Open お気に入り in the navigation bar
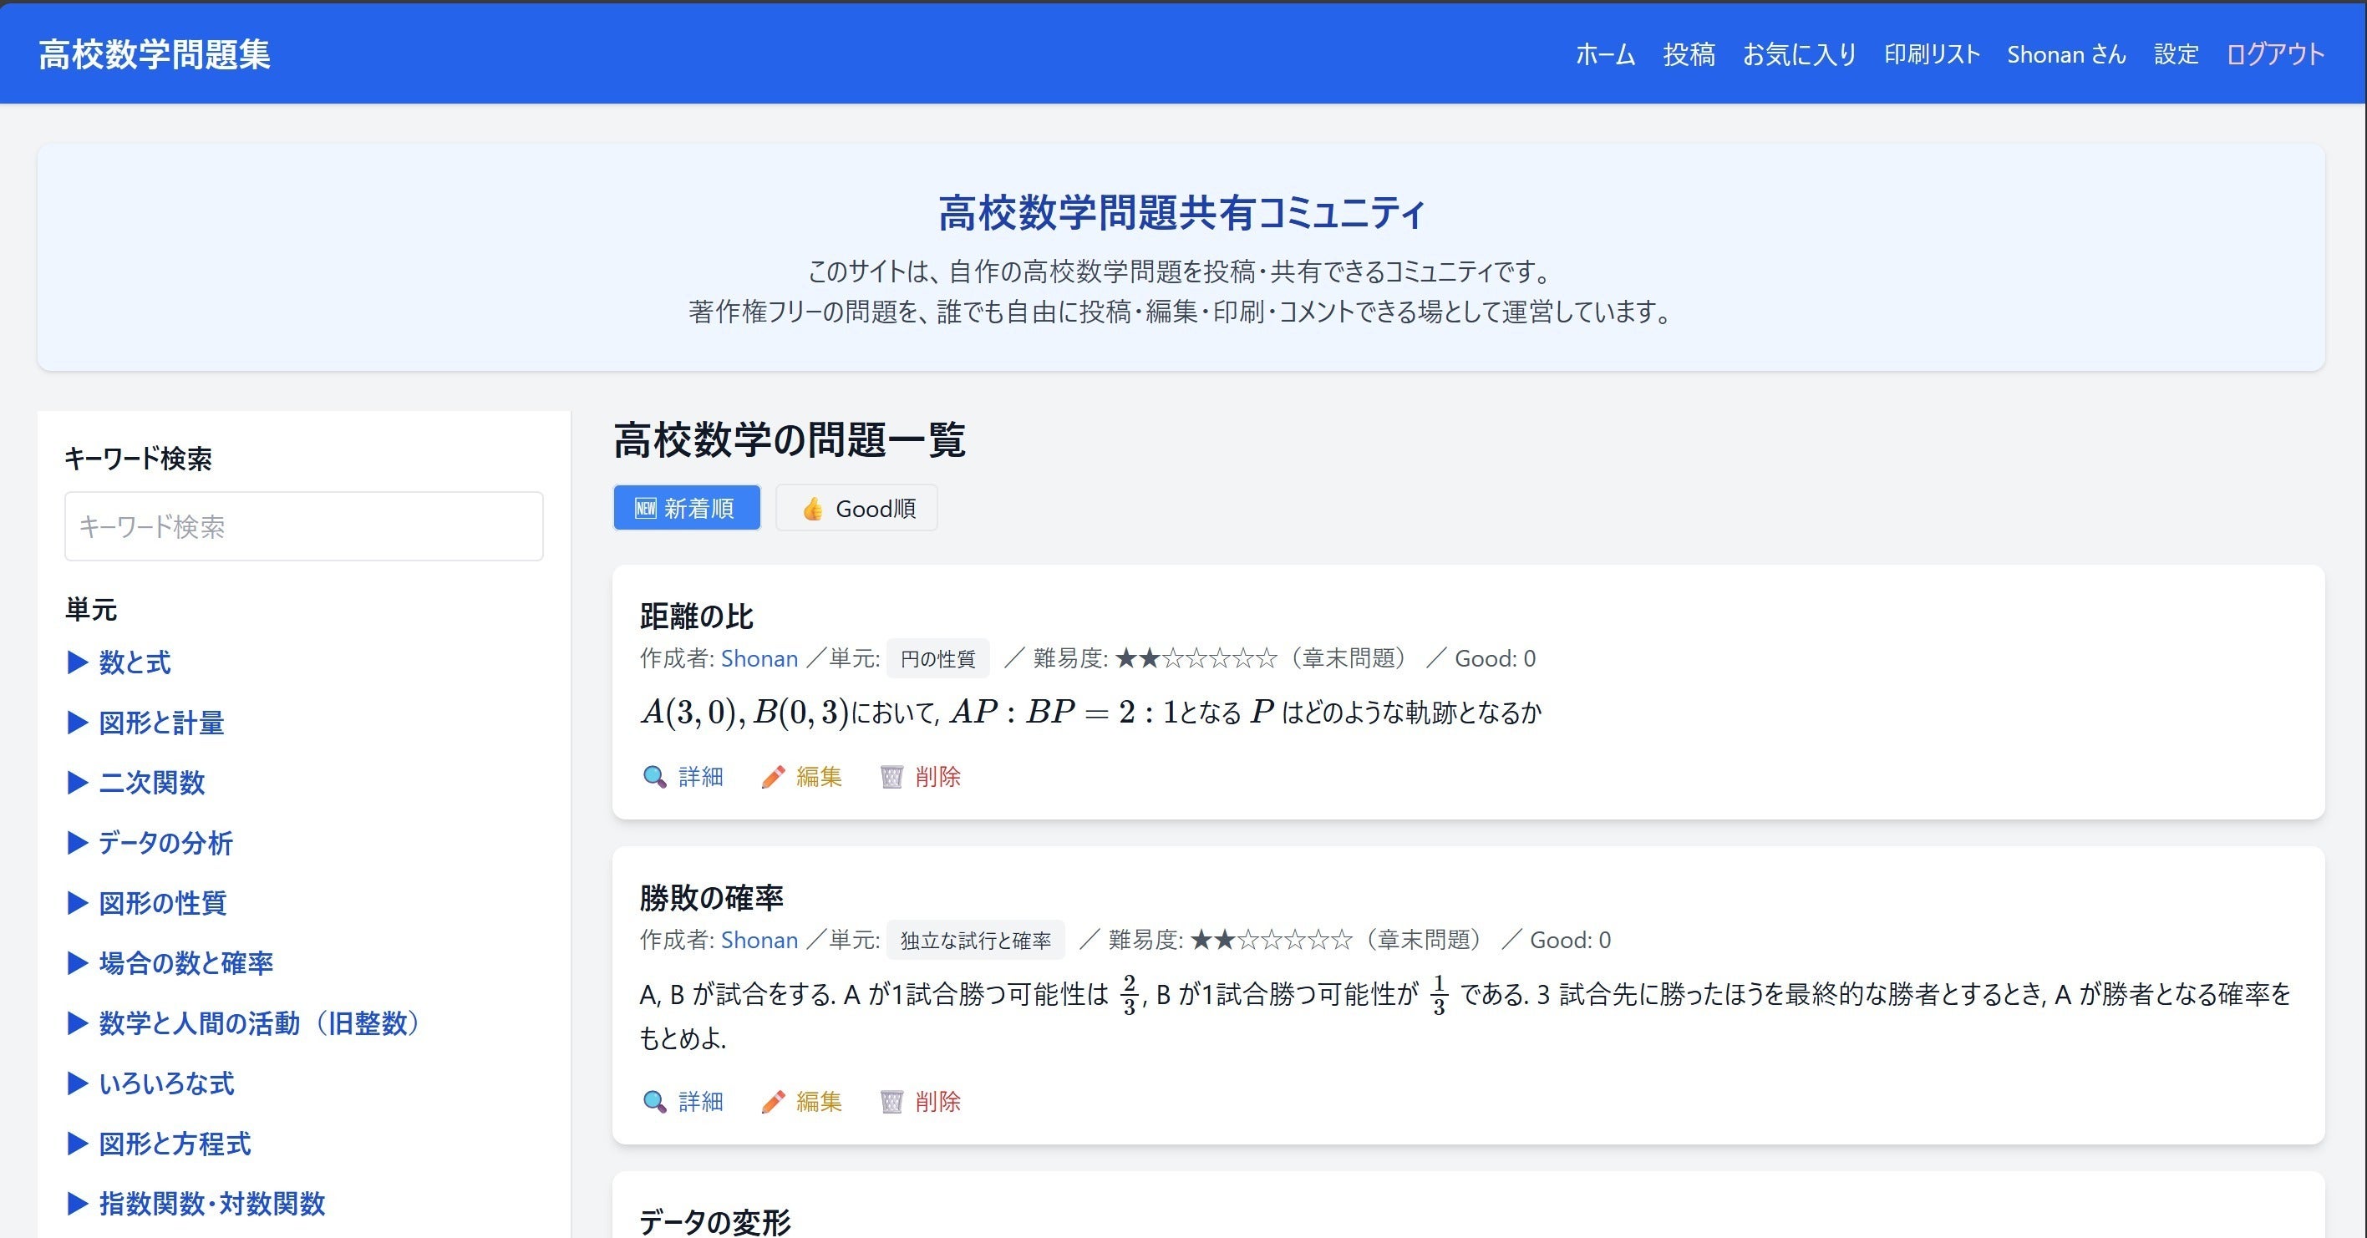 1799,54
